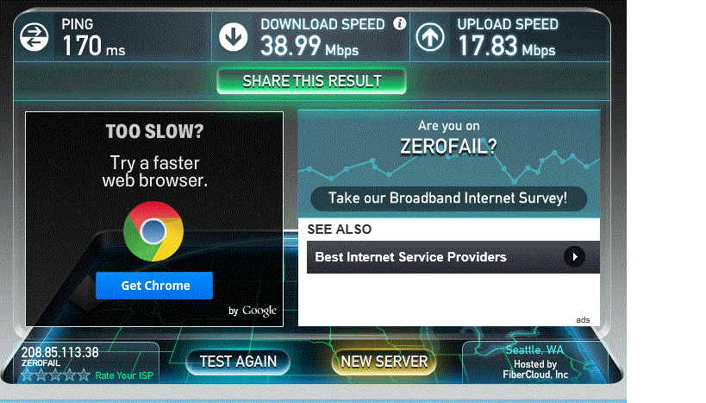Click the download speed arrow icon
This screenshot has width=706, height=403.
tap(234, 37)
